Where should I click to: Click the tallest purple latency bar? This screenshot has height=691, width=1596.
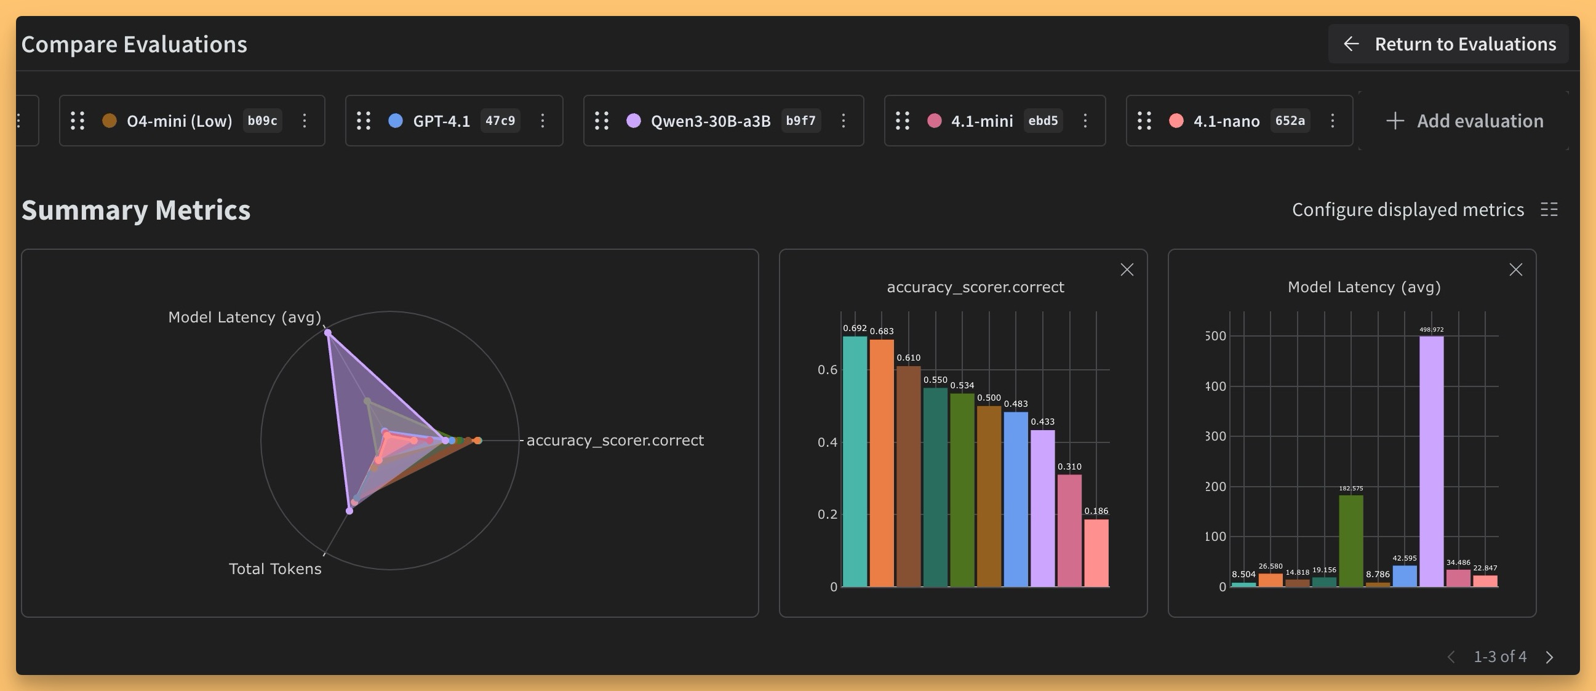pos(1431,461)
